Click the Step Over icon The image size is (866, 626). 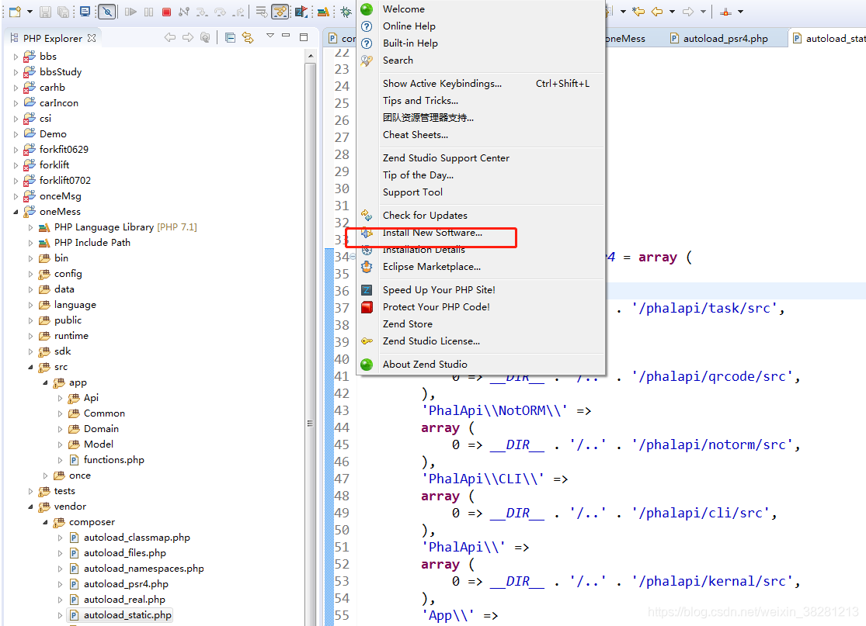(221, 12)
